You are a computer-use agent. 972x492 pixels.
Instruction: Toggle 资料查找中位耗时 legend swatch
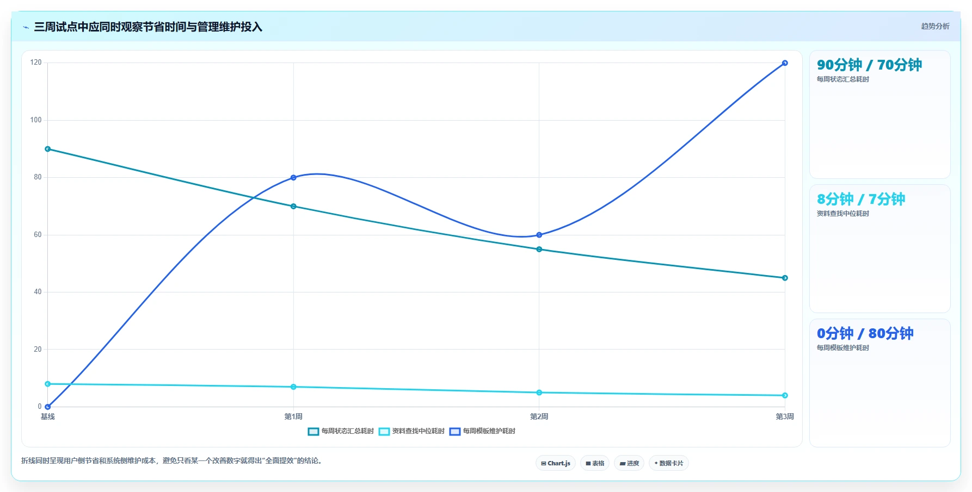tap(384, 432)
